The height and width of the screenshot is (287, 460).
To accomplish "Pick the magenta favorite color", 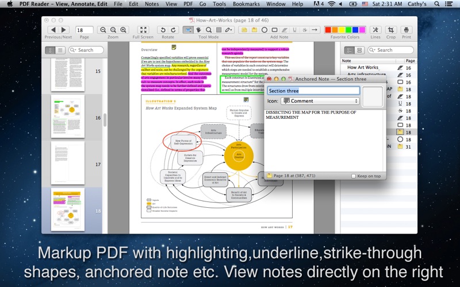I will (x=362, y=30).
